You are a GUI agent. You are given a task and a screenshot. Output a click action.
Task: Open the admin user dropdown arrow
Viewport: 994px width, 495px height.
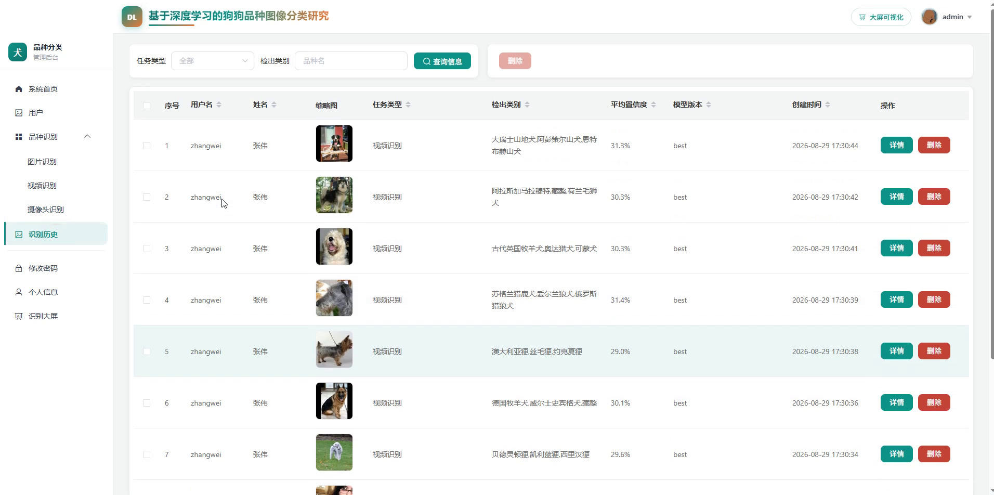(969, 17)
